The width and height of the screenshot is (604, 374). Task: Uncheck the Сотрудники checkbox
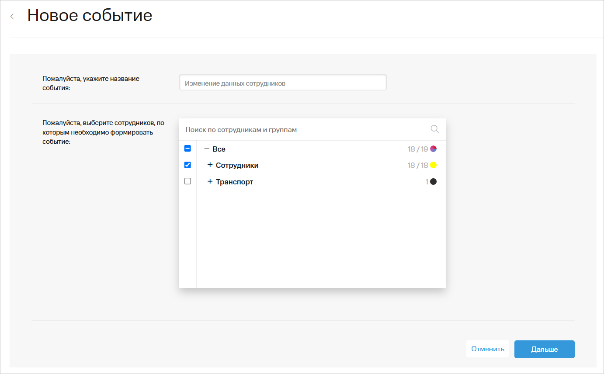(x=187, y=165)
